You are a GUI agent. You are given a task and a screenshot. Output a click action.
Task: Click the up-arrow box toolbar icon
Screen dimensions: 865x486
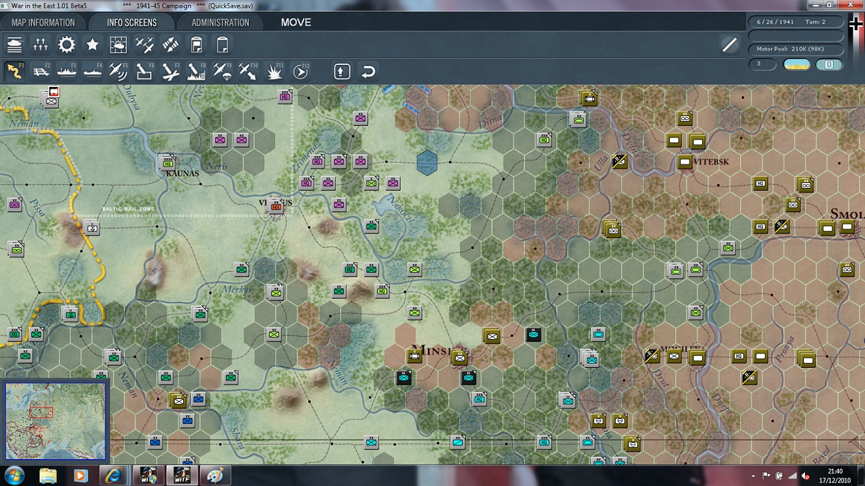pyautogui.click(x=342, y=72)
